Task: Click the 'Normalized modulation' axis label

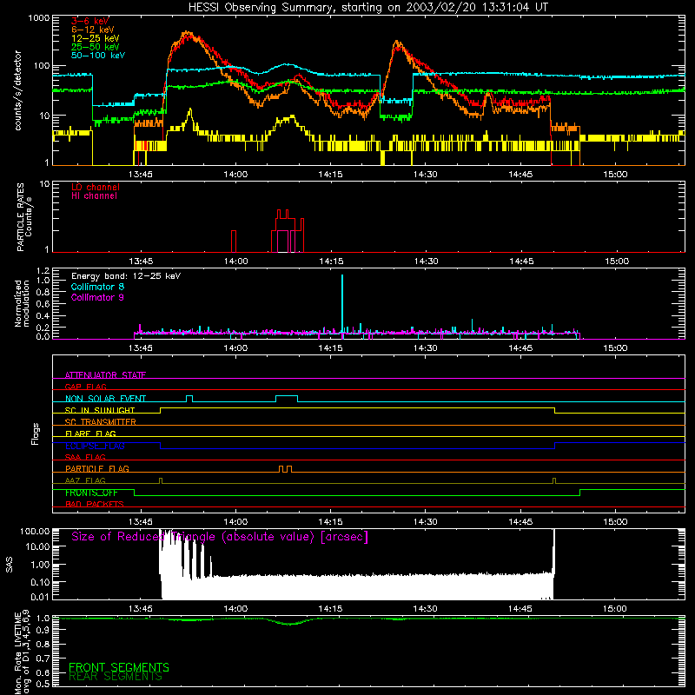Action: coord(22,303)
